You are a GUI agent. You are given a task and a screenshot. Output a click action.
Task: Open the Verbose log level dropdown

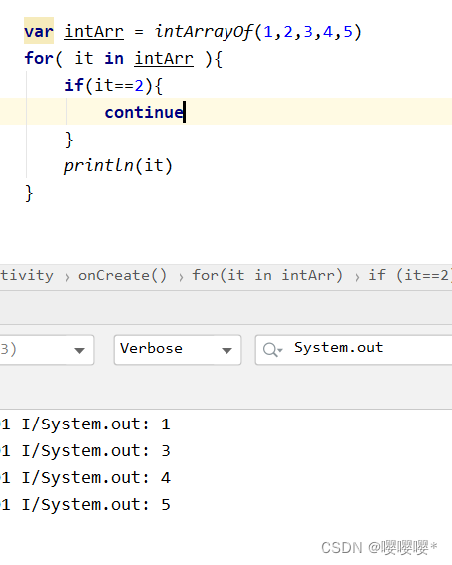click(178, 350)
